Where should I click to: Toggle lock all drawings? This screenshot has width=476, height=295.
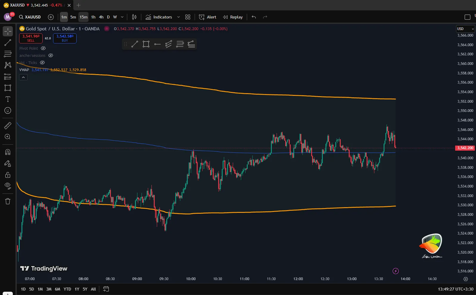click(8, 175)
